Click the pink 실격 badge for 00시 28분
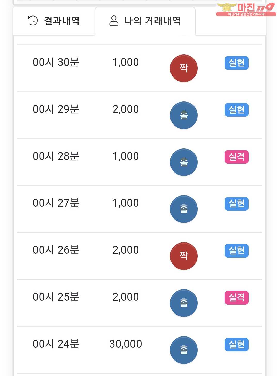 pos(237,157)
